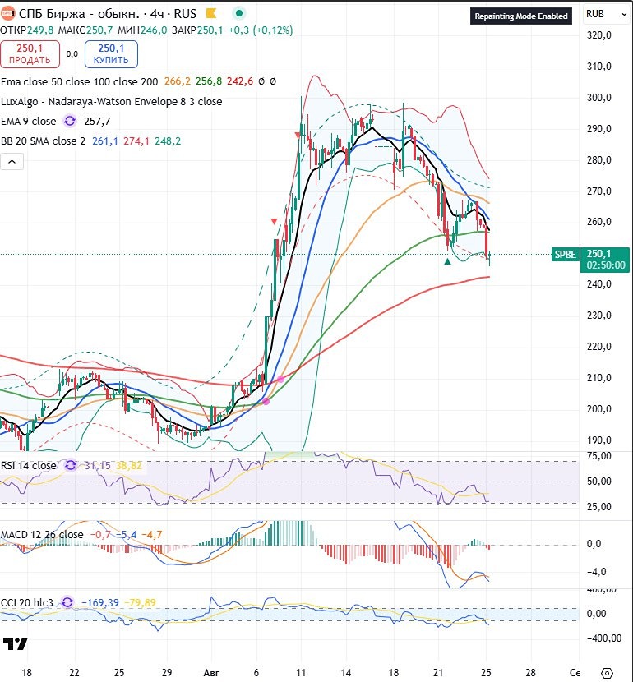Select the symbol title СПБ Биржа - обыкн.

[x=78, y=13]
